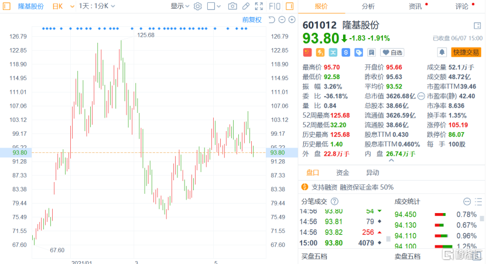Screen dimensions: 486x264
Task: Click the 67.60 low price marker
Action: (57, 250)
